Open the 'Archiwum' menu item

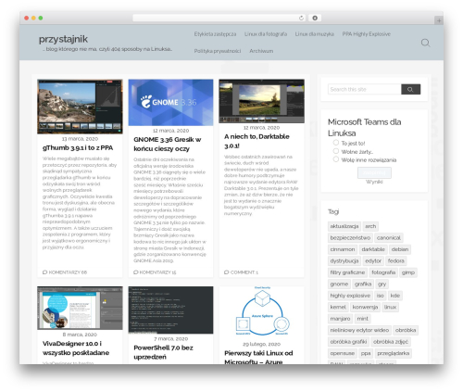(261, 51)
